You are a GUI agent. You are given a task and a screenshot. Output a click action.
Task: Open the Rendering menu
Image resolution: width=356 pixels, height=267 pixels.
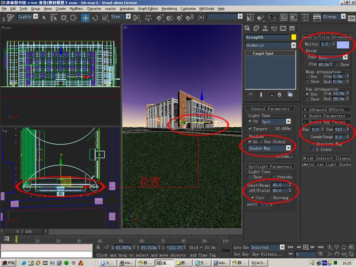click(x=169, y=8)
